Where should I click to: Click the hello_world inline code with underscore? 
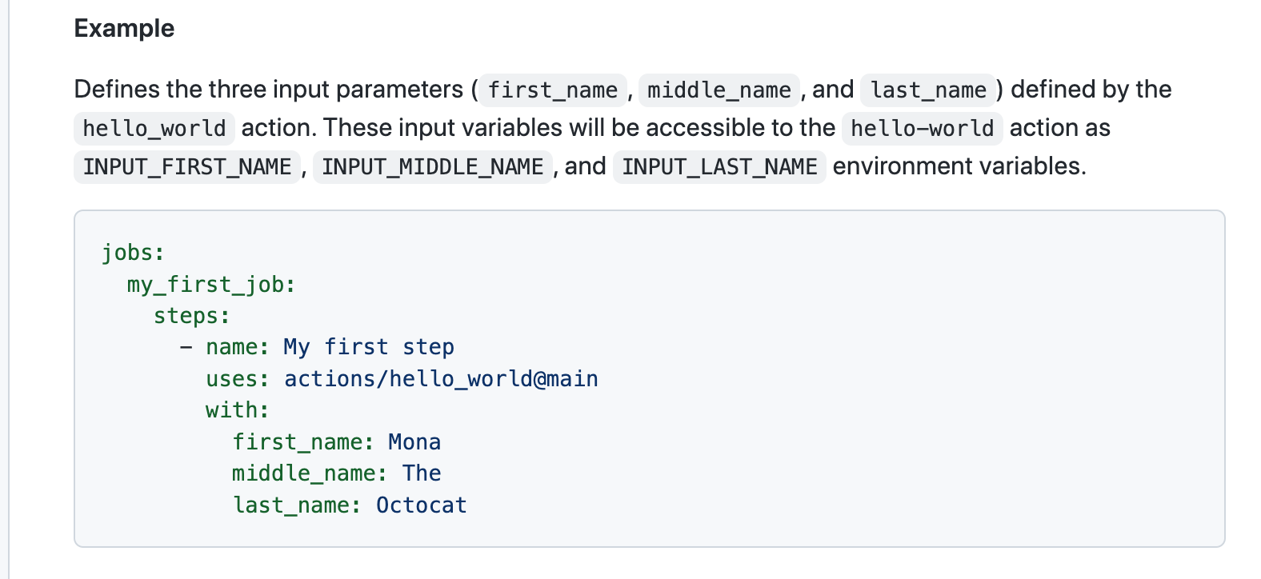[x=154, y=128]
